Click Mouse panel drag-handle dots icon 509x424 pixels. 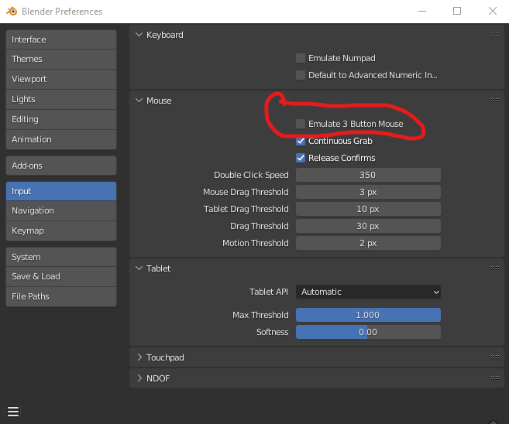(x=494, y=101)
